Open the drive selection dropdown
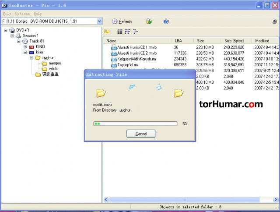This screenshot has height=212, width=280. [99, 21]
